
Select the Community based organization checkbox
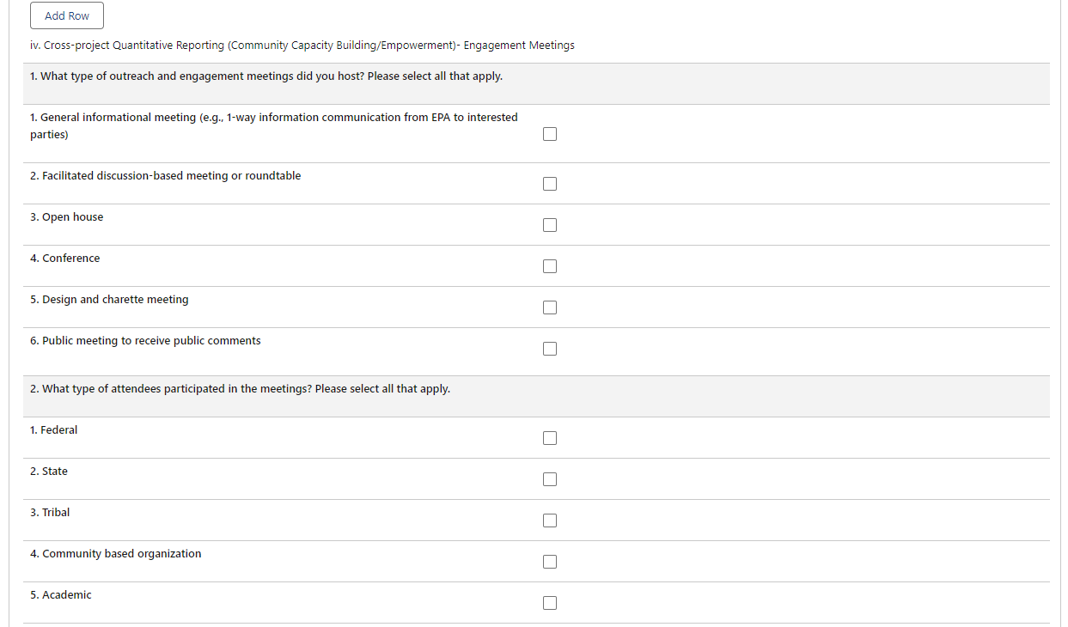(550, 562)
